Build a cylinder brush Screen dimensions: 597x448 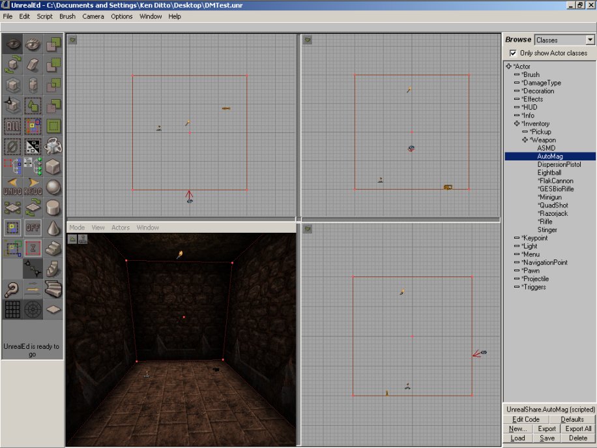(53, 207)
